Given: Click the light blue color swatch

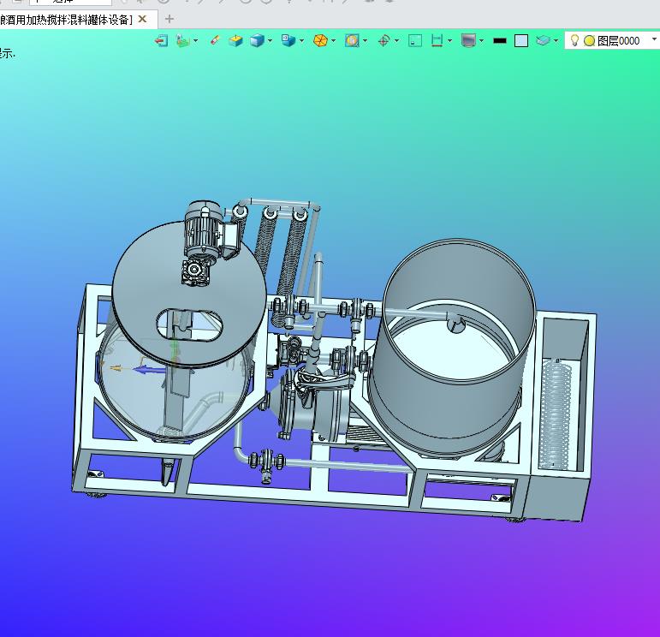Looking at the screenshot, I should pos(521,41).
